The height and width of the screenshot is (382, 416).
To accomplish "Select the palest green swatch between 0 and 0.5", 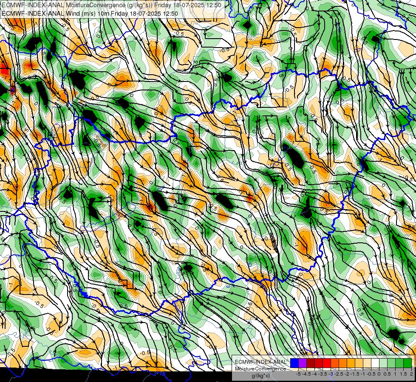I will pyautogui.click(x=383, y=363).
